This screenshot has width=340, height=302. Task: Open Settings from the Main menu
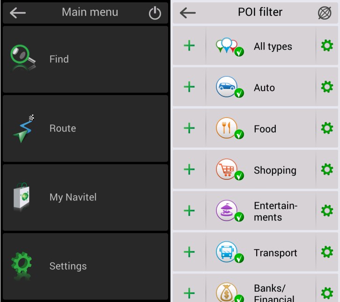tap(85, 266)
